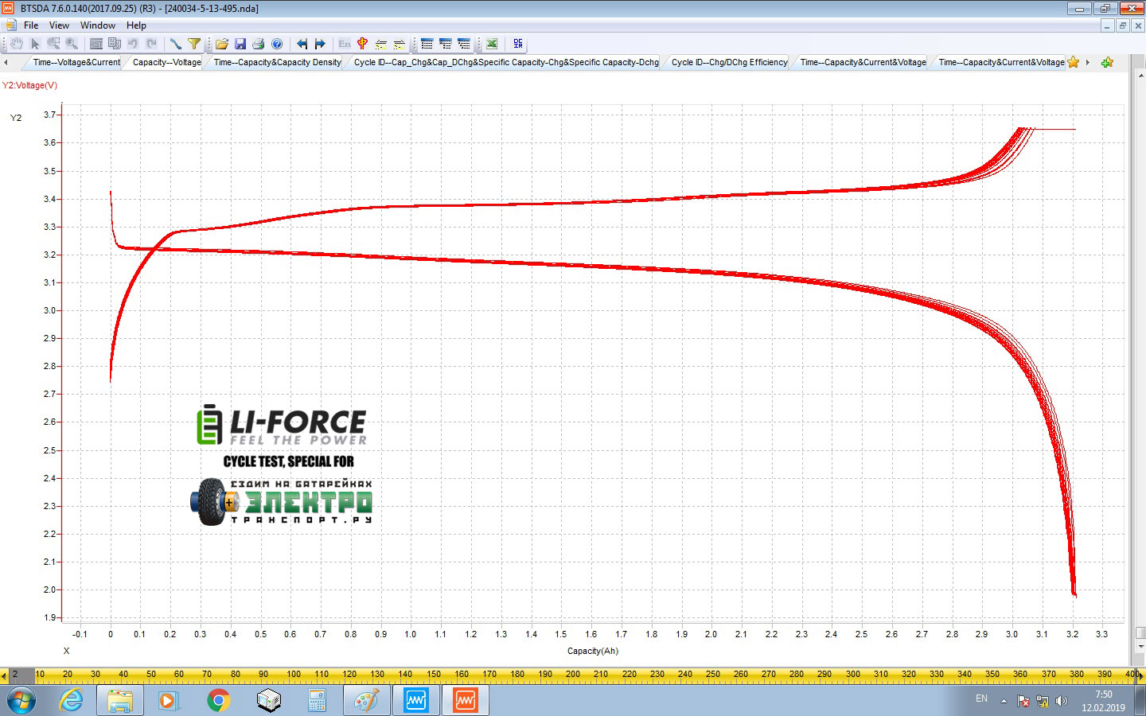The height and width of the screenshot is (716, 1146).
Task: Open the View menu
Action: pyautogui.click(x=59, y=25)
